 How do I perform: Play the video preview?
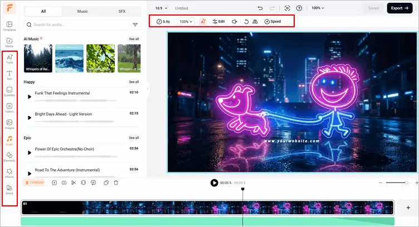(214, 182)
